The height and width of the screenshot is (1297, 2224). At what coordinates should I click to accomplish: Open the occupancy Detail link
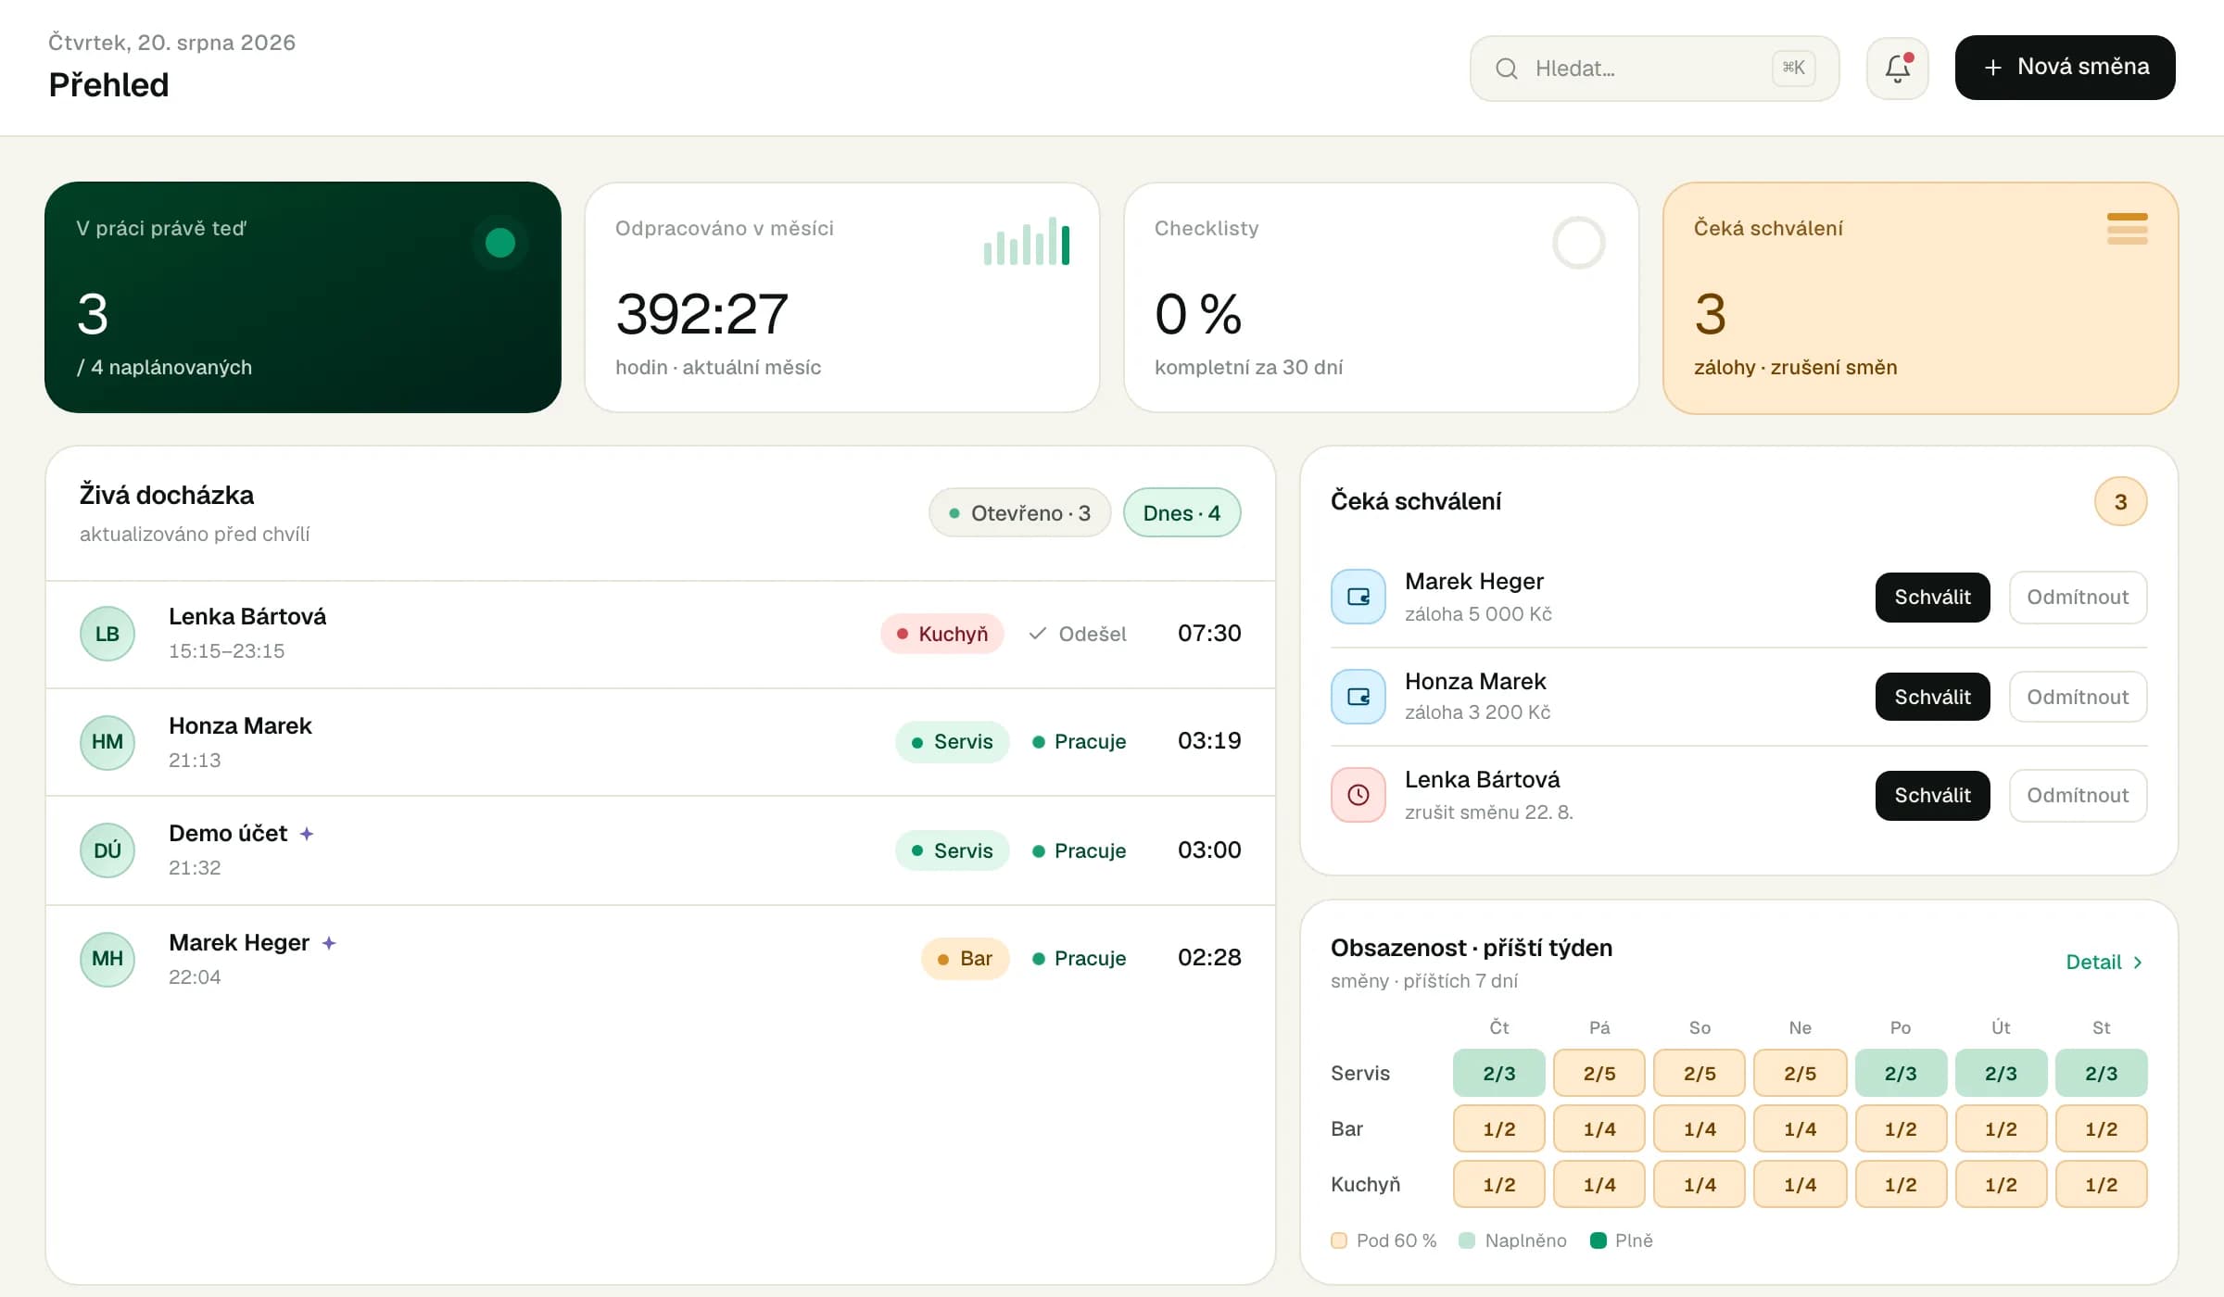tap(2104, 963)
